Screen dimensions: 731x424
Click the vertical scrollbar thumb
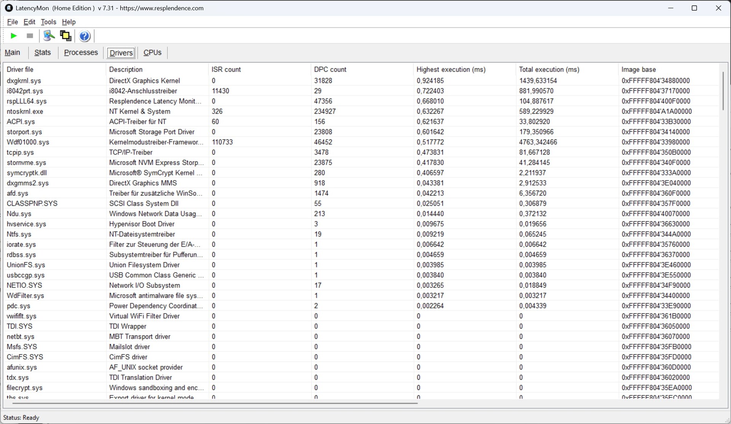click(x=723, y=91)
